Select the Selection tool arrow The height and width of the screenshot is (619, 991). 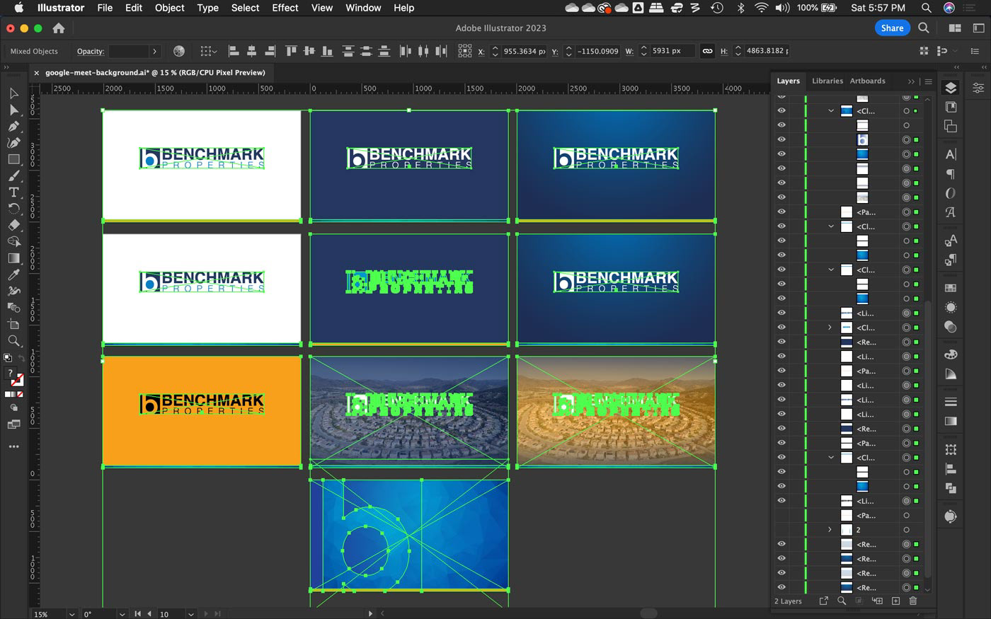[x=13, y=93]
